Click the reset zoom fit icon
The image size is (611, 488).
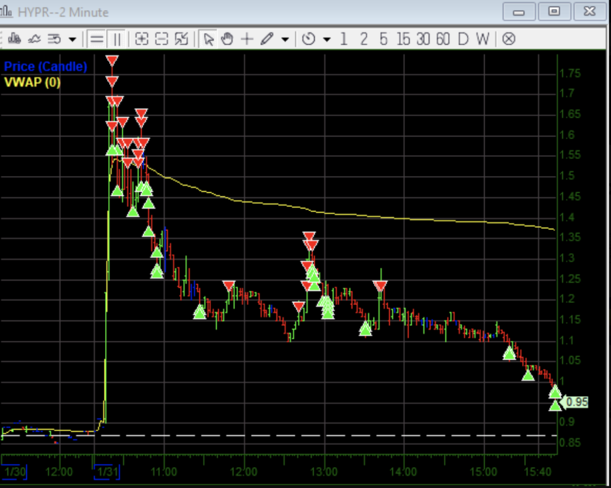point(181,39)
